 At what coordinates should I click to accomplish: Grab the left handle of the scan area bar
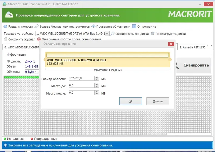pos(45,60)
